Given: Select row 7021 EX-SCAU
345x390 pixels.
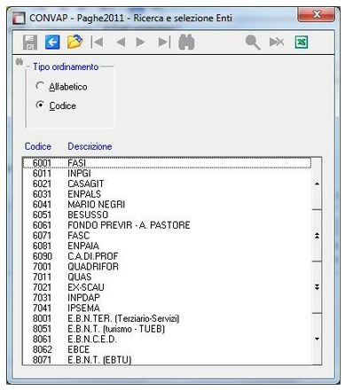Looking at the screenshot, I should (167, 287).
